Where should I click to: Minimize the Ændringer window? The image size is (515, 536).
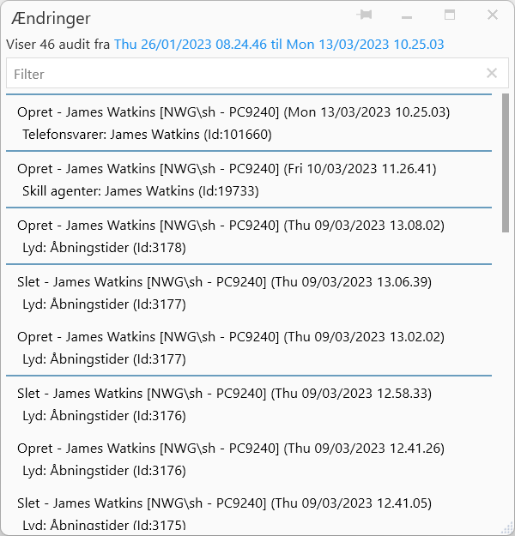(407, 16)
